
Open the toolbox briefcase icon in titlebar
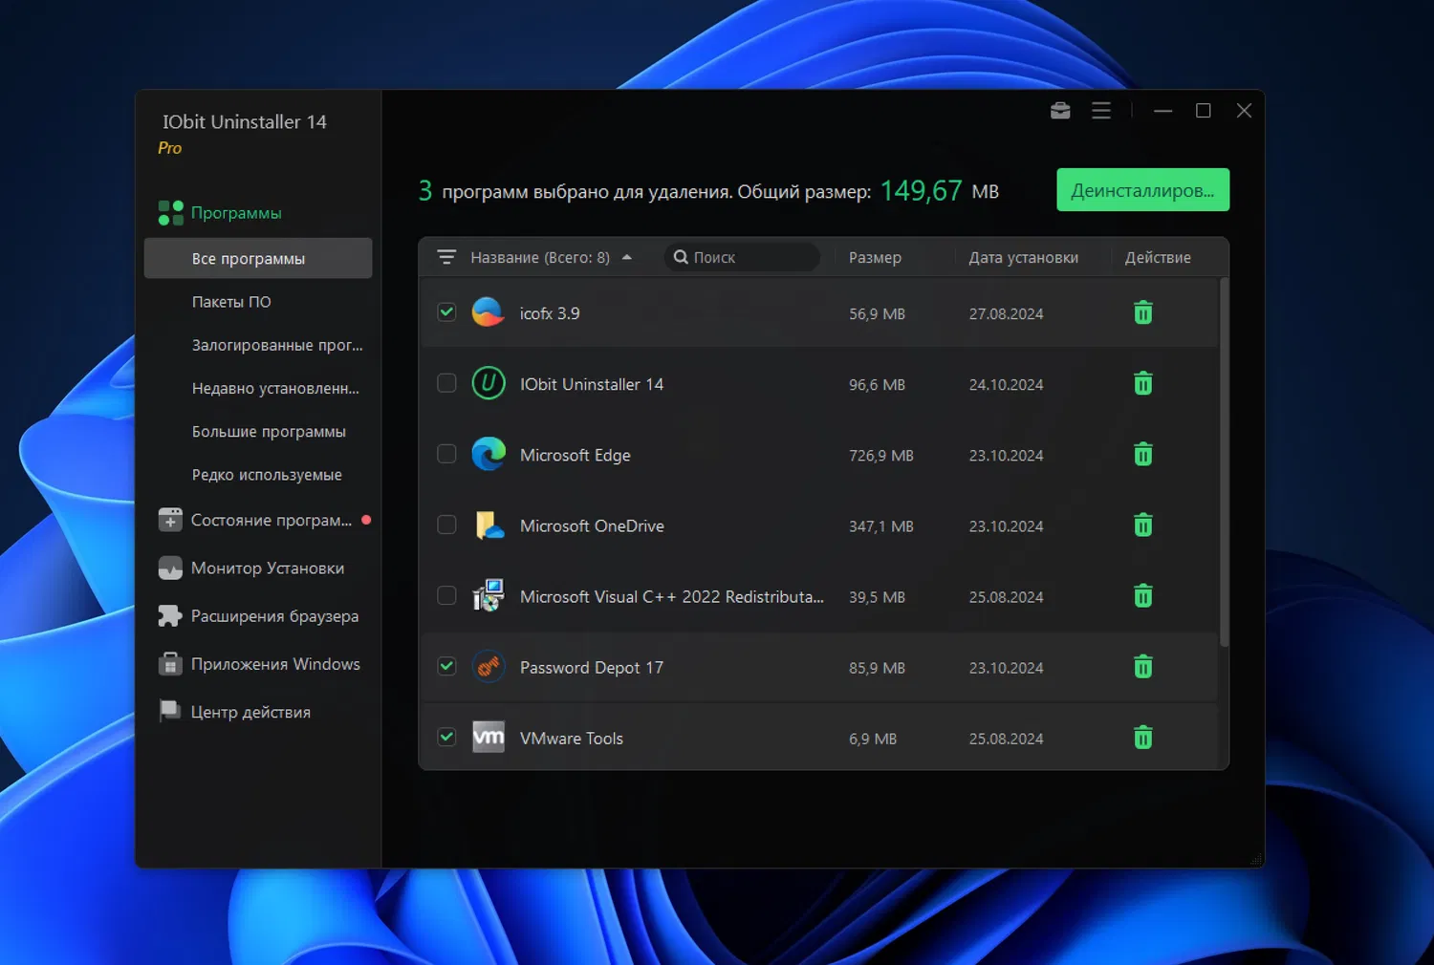point(1060,110)
